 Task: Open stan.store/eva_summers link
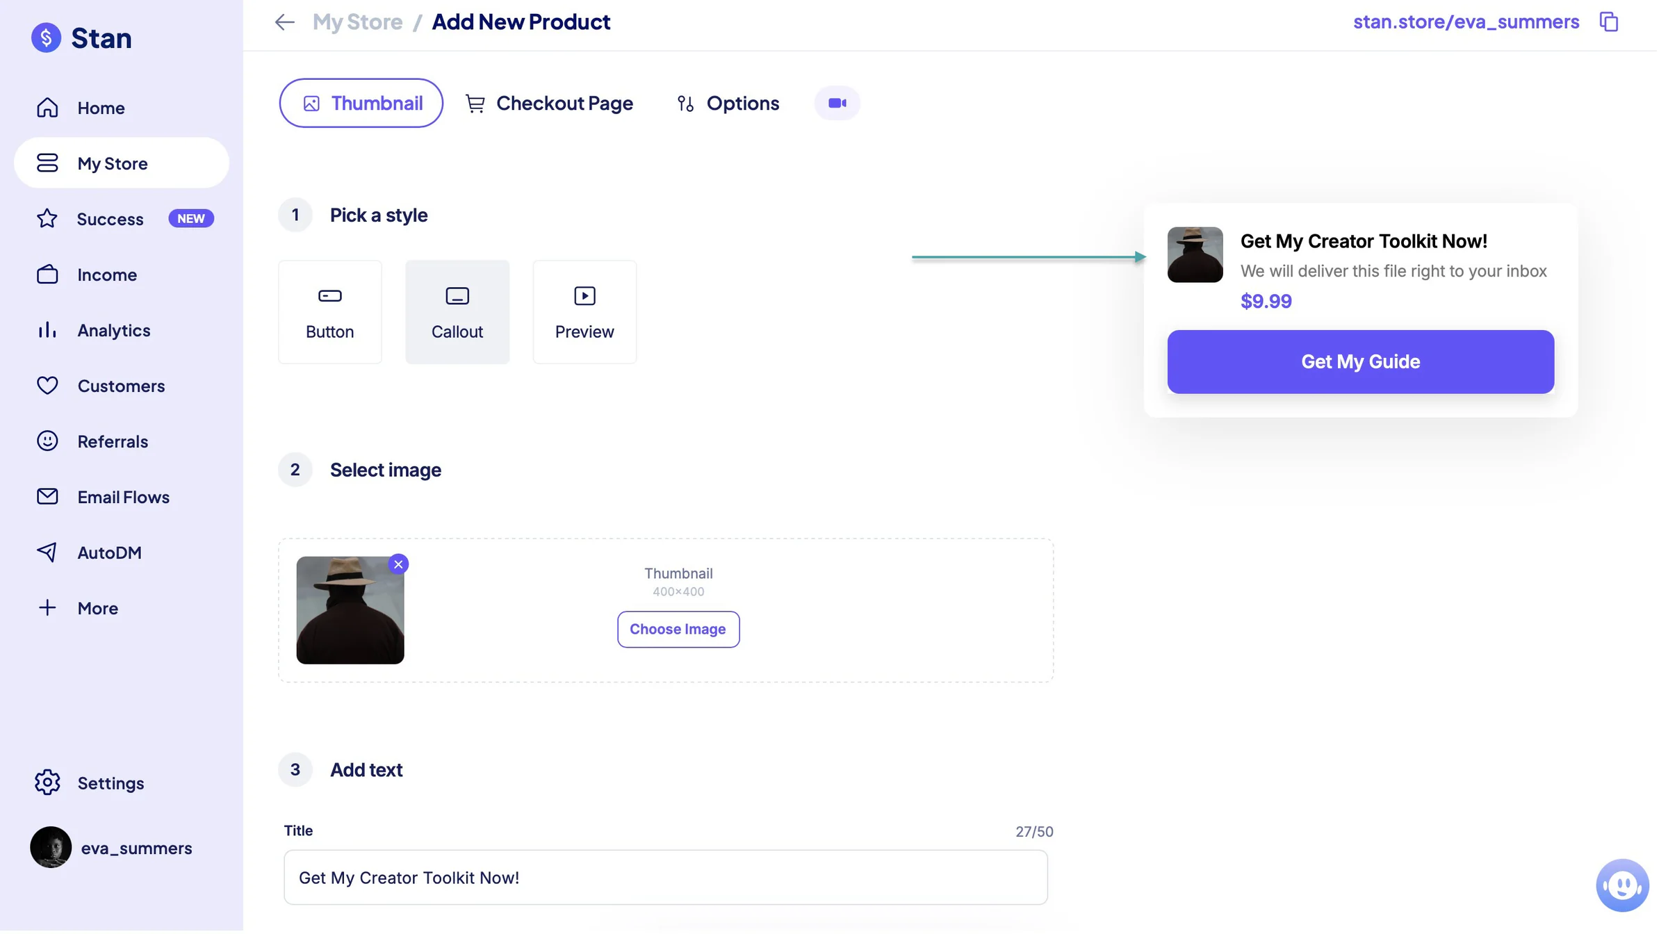point(1466,22)
